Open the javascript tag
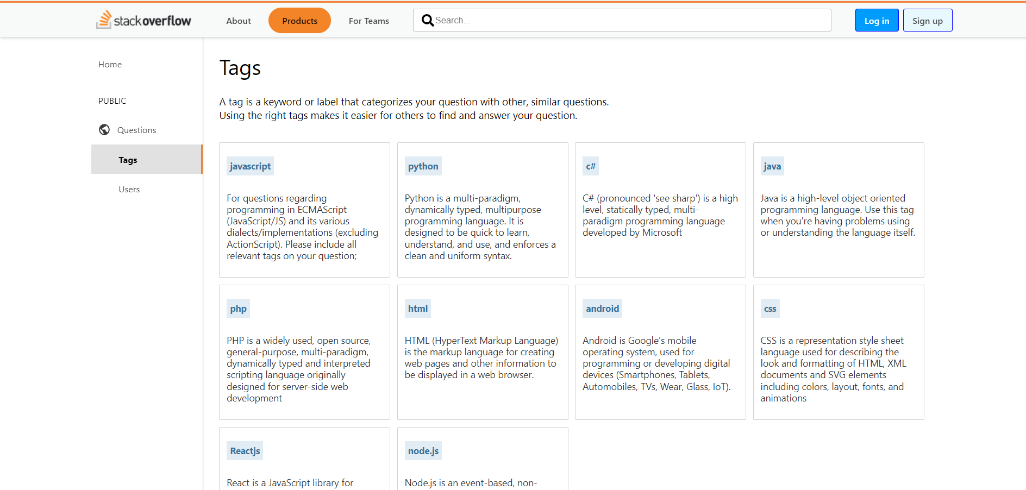This screenshot has width=1026, height=490. [x=250, y=166]
